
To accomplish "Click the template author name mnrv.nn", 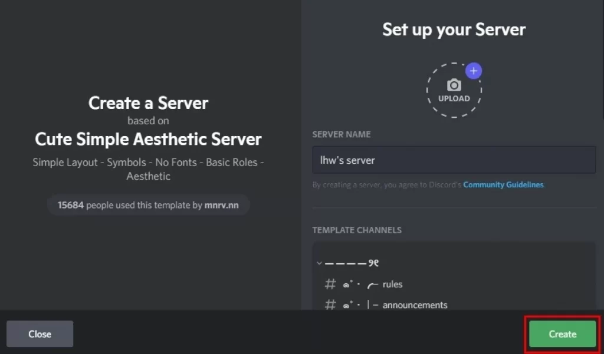I will click(x=222, y=205).
